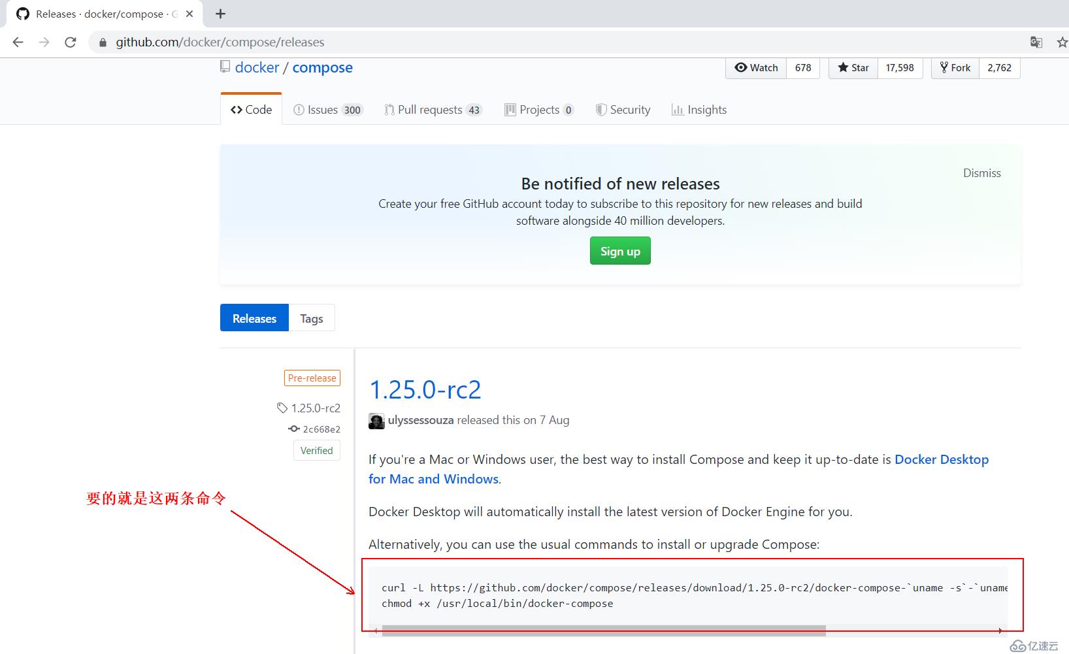Open the docker owner link
The width and height of the screenshot is (1069, 654).
(257, 67)
